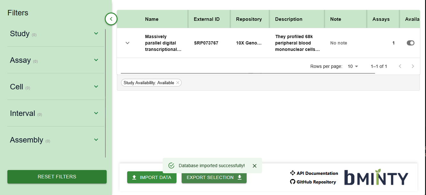Open the GitHub Repository via its icon
This screenshot has width=426, height=195.
(292, 182)
